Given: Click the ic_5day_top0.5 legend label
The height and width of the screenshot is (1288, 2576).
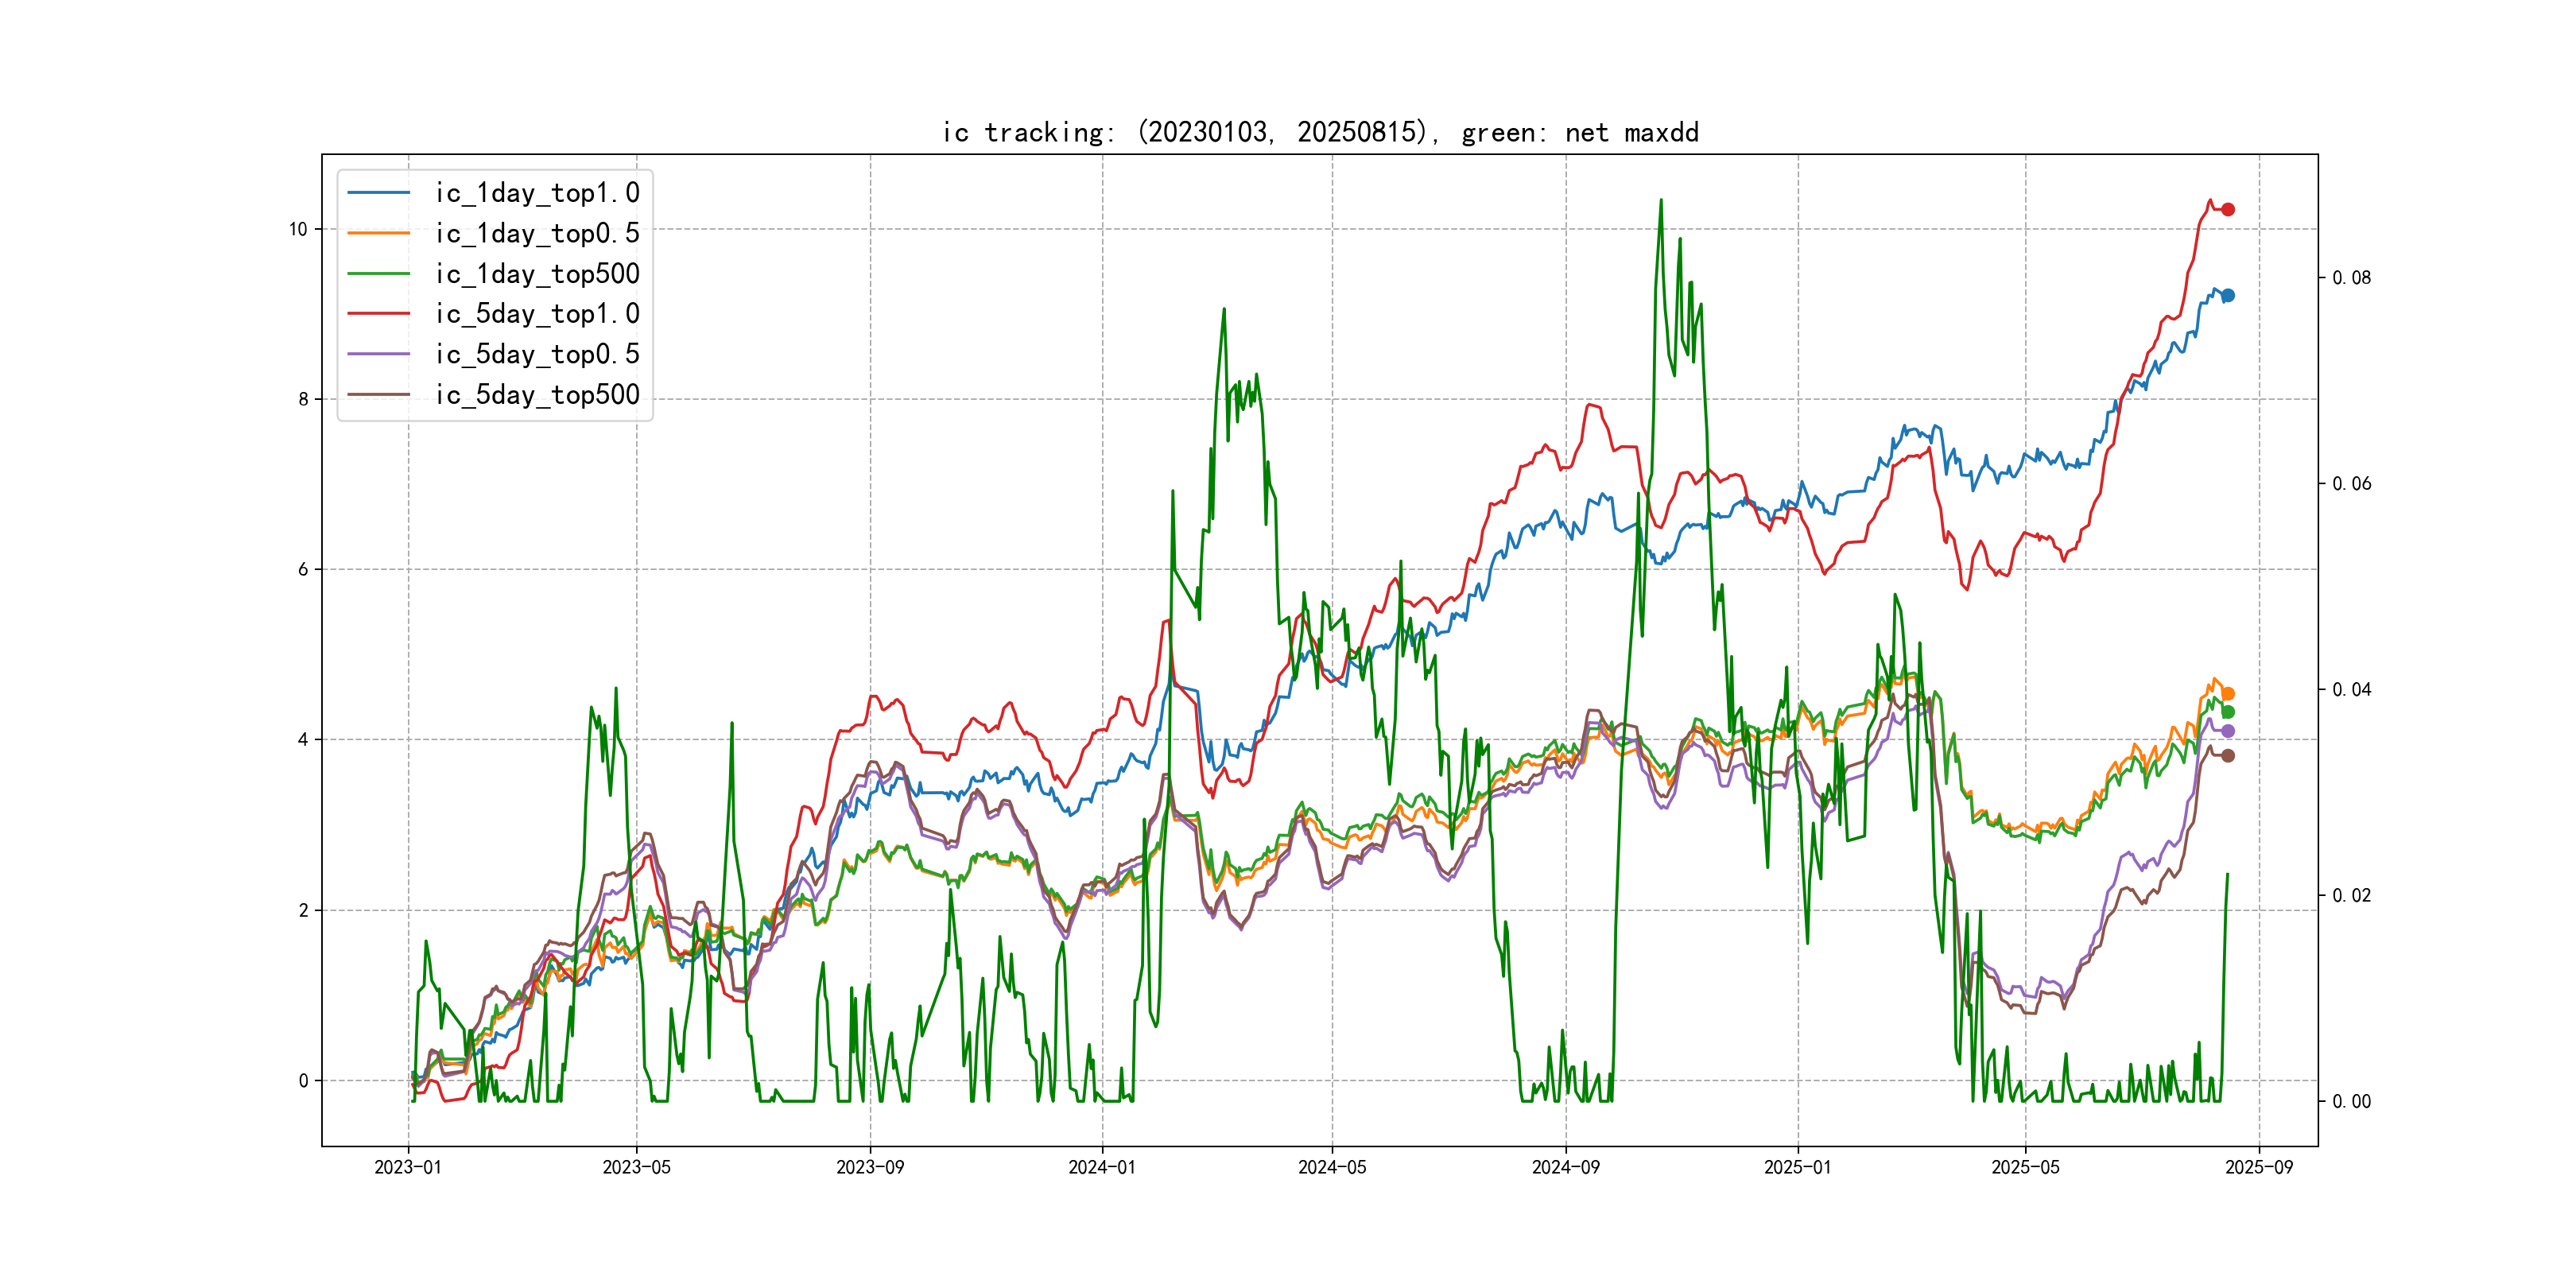Looking at the screenshot, I should tap(537, 354).
